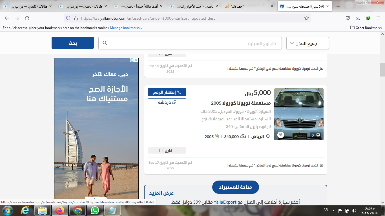
Task: Go back to the previous page
Action: coord(7,18)
